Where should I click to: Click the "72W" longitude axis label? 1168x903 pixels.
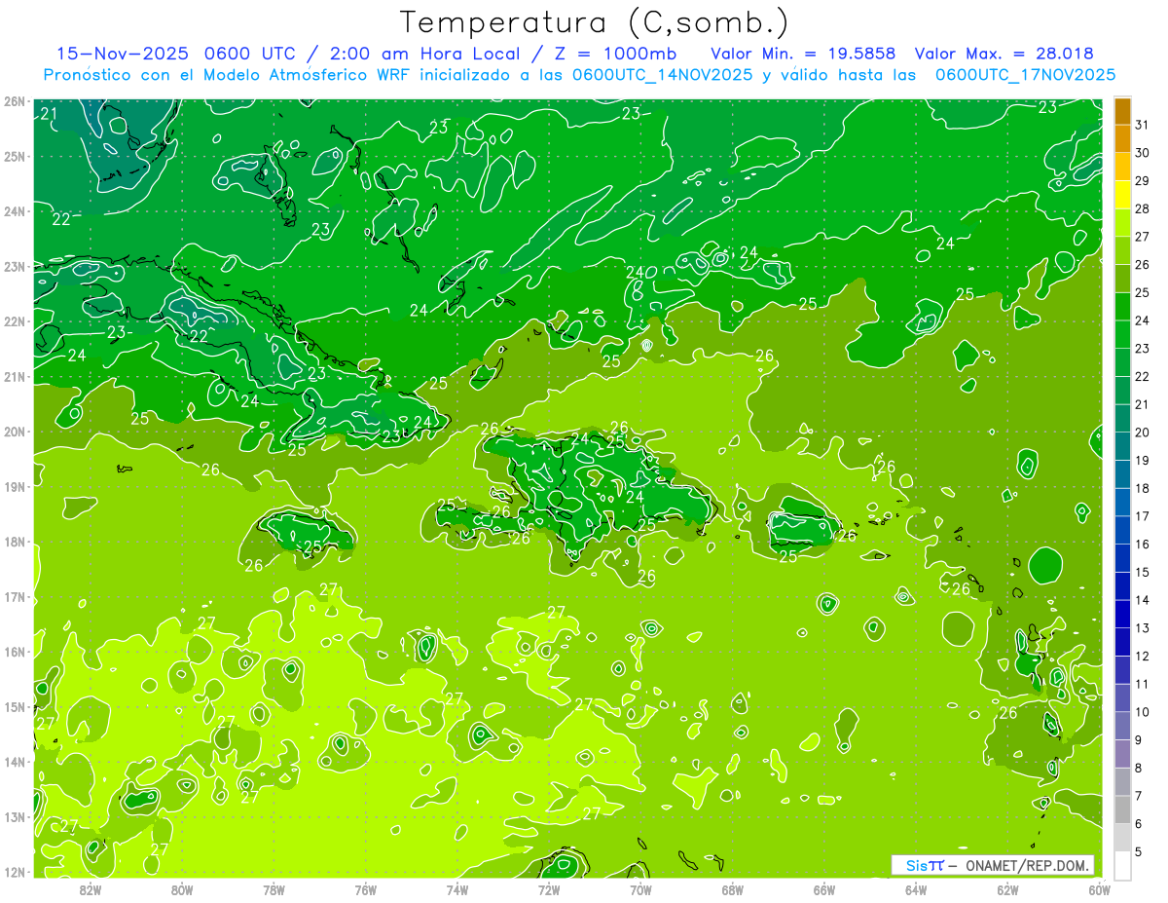click(549, 889)
